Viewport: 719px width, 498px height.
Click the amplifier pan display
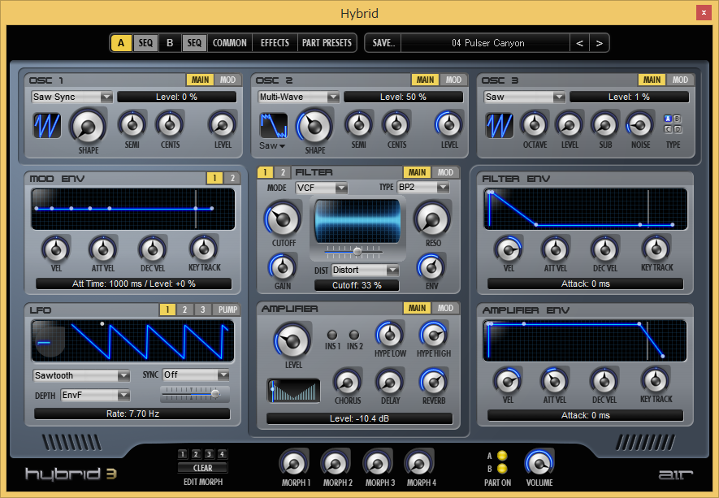click(x=293, y=391)
